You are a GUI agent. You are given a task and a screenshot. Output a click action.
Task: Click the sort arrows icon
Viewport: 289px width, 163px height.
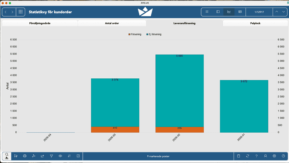pyautogui.click(x=69, y=156)
